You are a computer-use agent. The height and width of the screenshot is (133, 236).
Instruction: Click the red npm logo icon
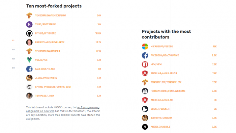145,64
